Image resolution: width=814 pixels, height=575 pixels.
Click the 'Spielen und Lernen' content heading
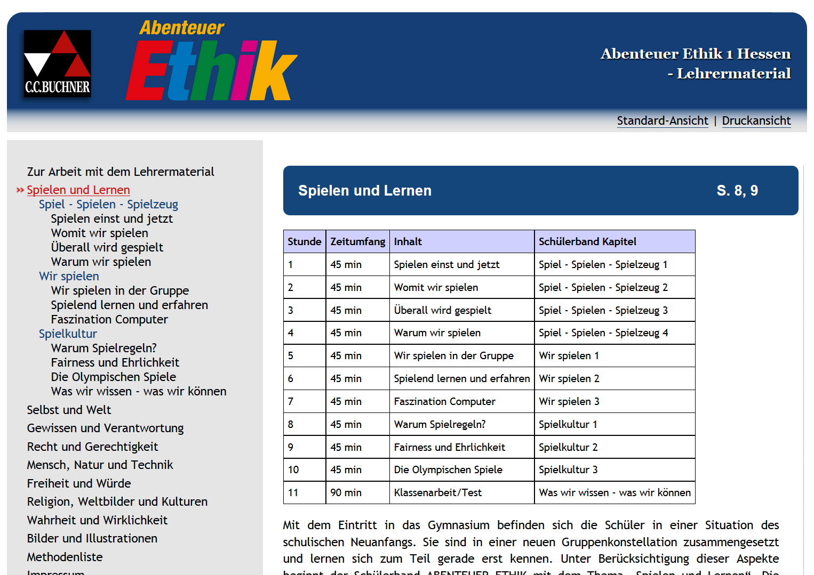[365, 190]
